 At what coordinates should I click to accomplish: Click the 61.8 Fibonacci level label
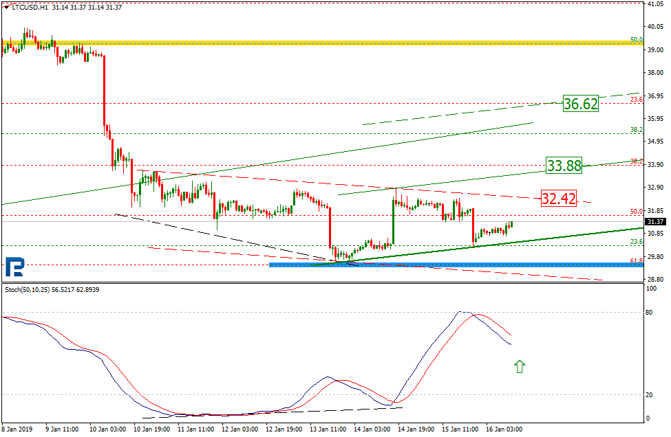pos(637,260)
